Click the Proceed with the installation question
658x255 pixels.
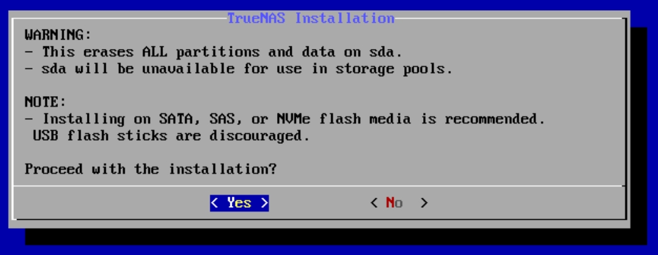pos(150,169)
